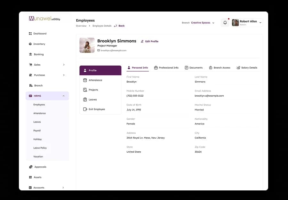
Task: Click the mobile number (702) 555-0122
Action: (135, 96)
